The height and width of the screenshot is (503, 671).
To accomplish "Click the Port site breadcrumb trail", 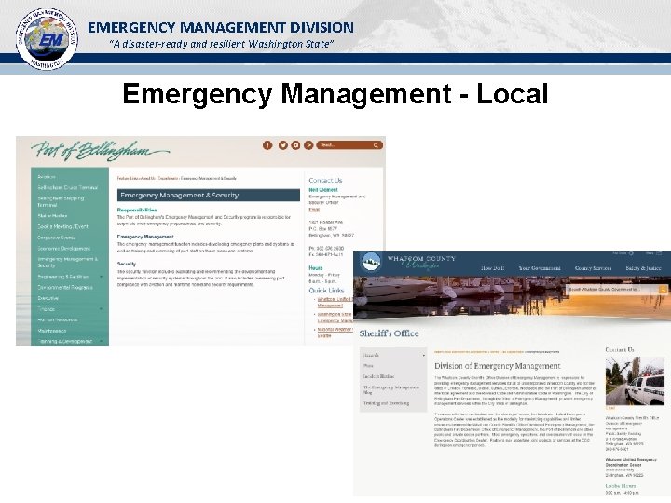I will click(x=177, y=178).
